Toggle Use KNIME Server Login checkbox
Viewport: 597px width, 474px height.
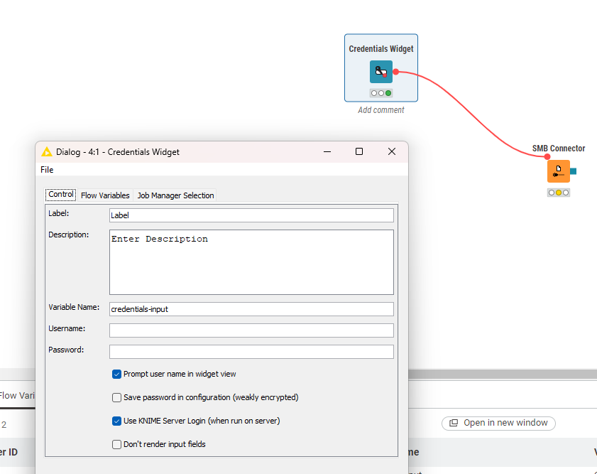click(116, 421)
